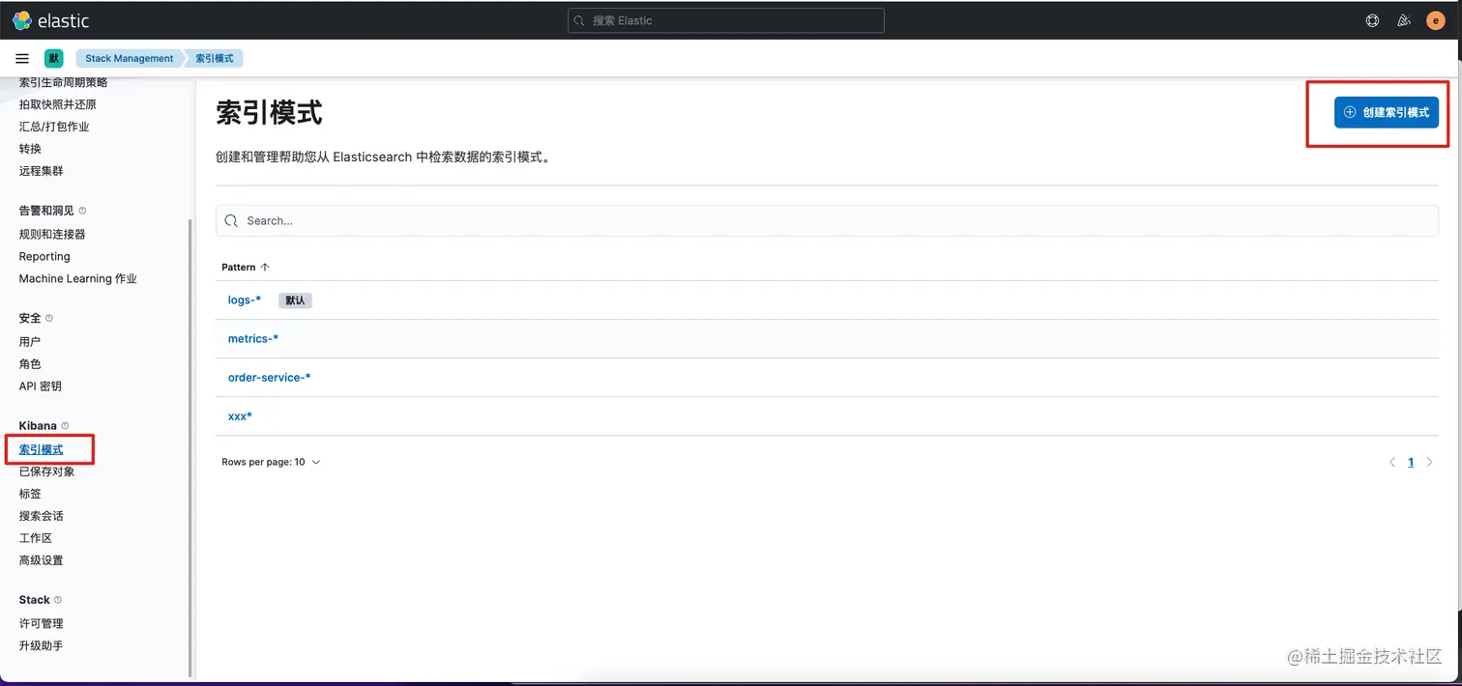
Task: Open the newsfeed celebration icon
Action: click(1404, 20)
